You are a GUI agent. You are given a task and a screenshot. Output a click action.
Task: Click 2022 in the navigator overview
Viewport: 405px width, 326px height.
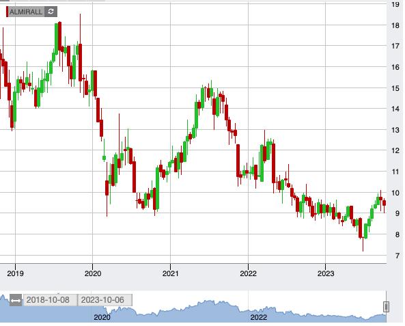[259, 317]
